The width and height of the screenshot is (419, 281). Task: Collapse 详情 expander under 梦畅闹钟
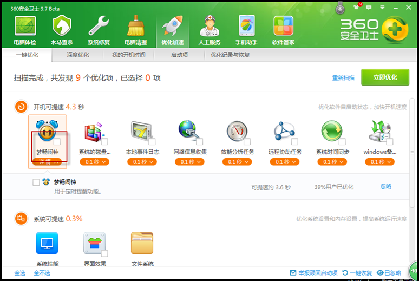pos(48,161)
